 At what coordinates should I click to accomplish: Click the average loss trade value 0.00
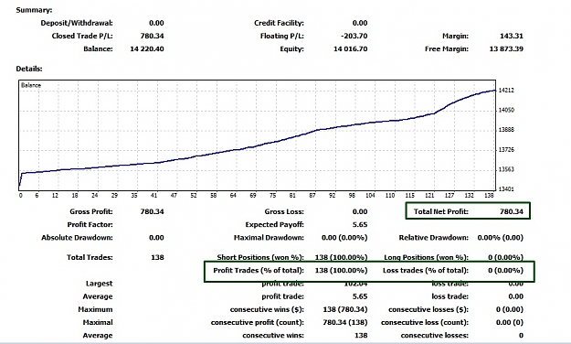pyautogui.click(x=515, y=296)
